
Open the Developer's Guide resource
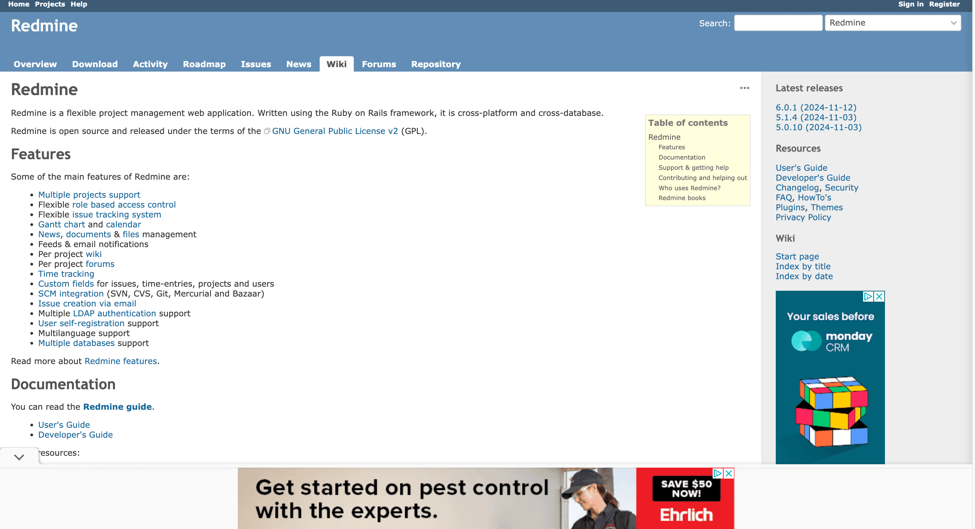tap(813, 177)
